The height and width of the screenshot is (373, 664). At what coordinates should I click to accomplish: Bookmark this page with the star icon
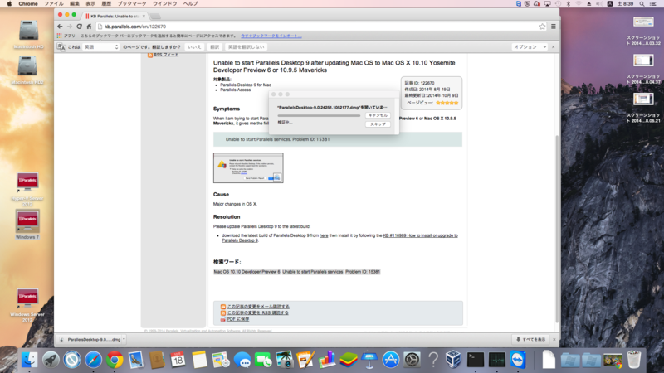click(543, 27)
